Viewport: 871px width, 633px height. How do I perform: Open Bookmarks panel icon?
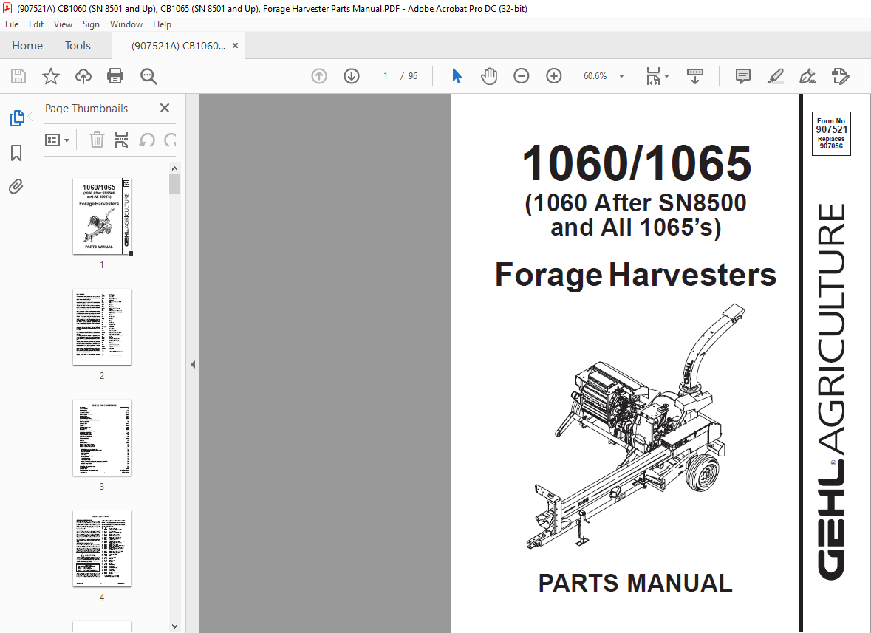pyautogui.click(x=16, y=153)
